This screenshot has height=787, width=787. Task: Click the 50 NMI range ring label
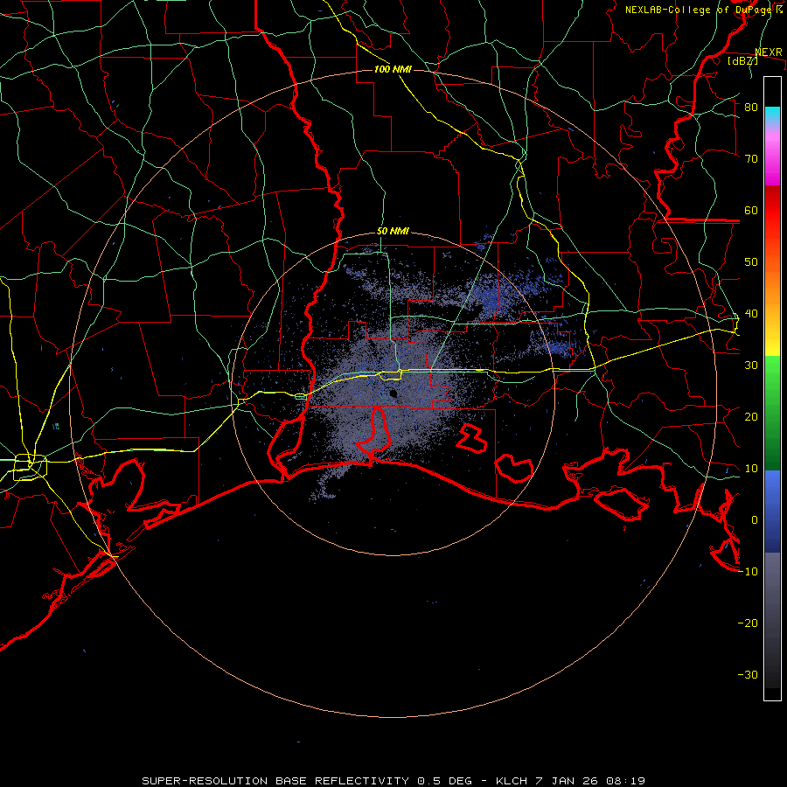click(393, 232)
